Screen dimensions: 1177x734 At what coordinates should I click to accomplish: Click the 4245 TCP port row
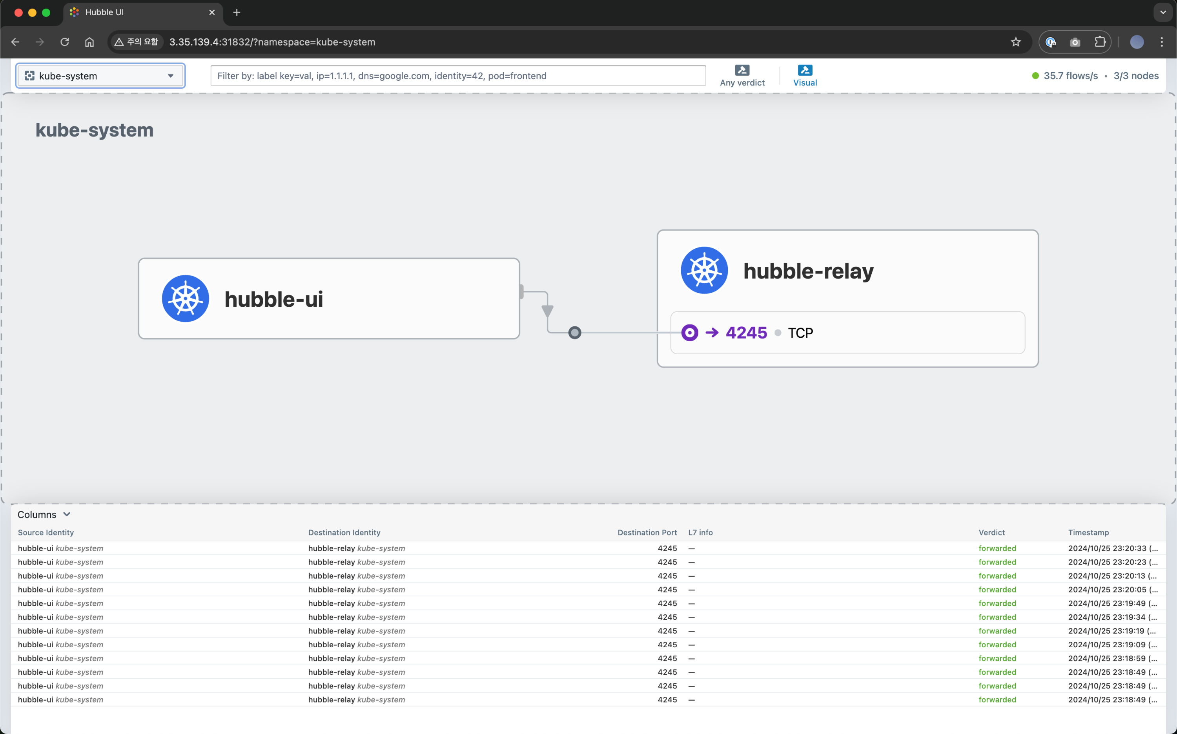[847, 333]
